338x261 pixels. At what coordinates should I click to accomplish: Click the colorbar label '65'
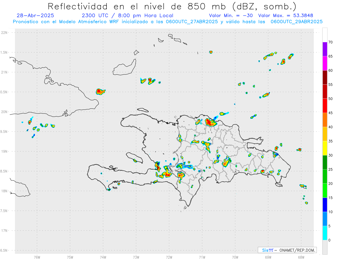331,56
